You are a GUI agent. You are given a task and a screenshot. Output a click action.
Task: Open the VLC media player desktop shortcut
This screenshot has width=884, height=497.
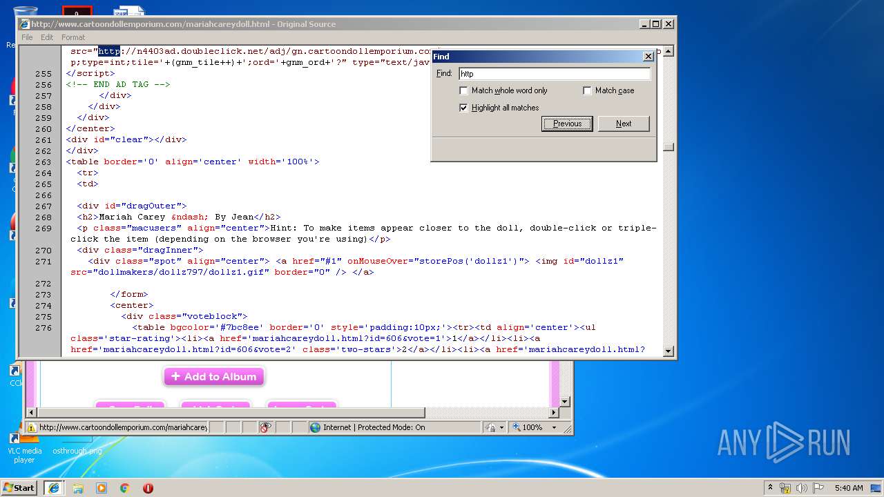[x=24, y=448]
